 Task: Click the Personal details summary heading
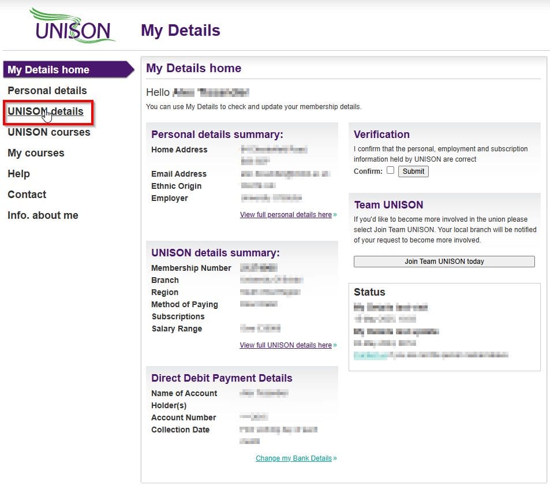click(217, 135)
